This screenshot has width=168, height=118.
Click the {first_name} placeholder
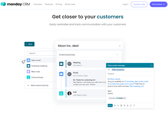pos(115,79)
